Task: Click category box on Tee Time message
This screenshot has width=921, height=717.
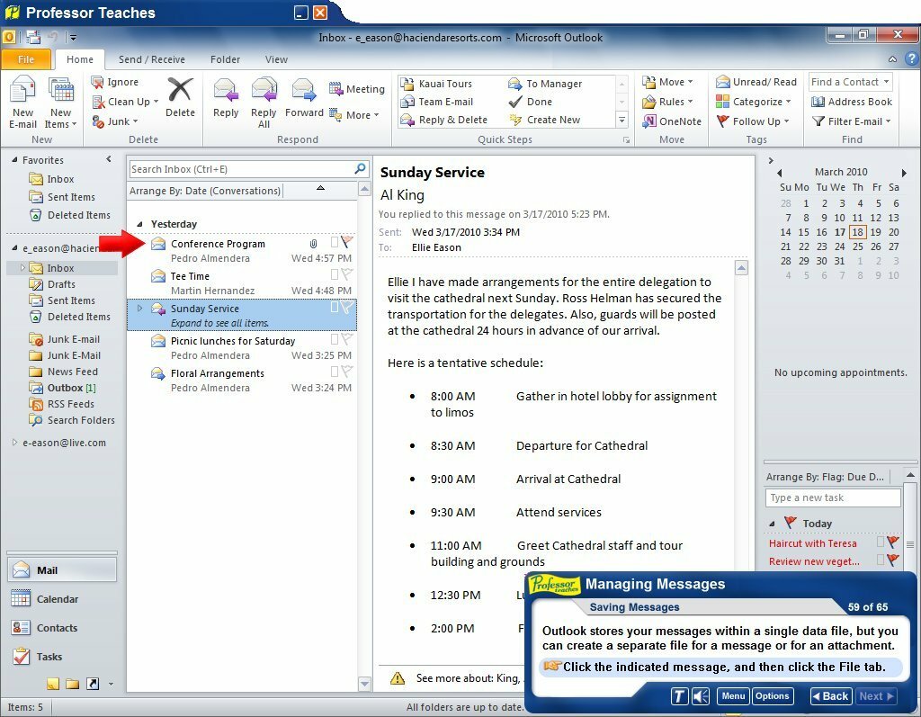Action: click(335, 273)
